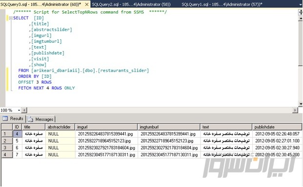Viewport: 303px width, 187px height.
Task: Click imgtumburl cell in row 1
Action: [169, 134]
